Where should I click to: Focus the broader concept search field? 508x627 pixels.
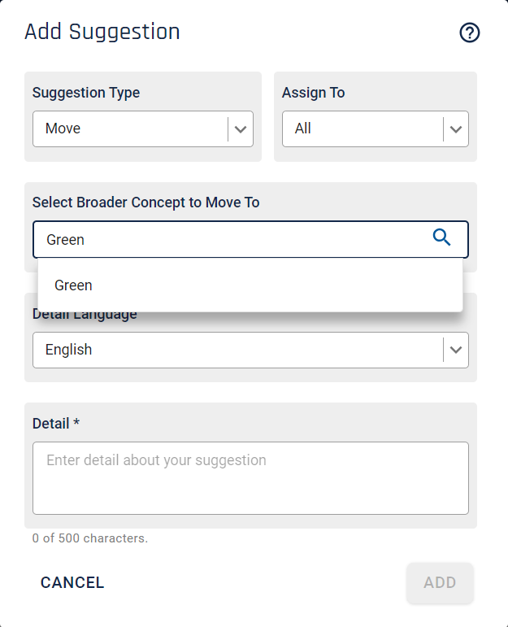(x=250, y=240)
